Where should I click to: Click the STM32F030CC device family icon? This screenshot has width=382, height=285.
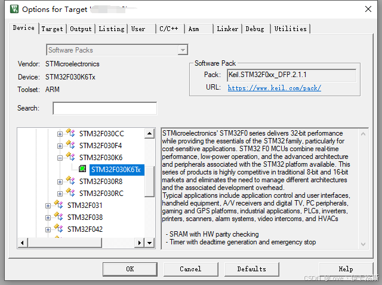70,133
